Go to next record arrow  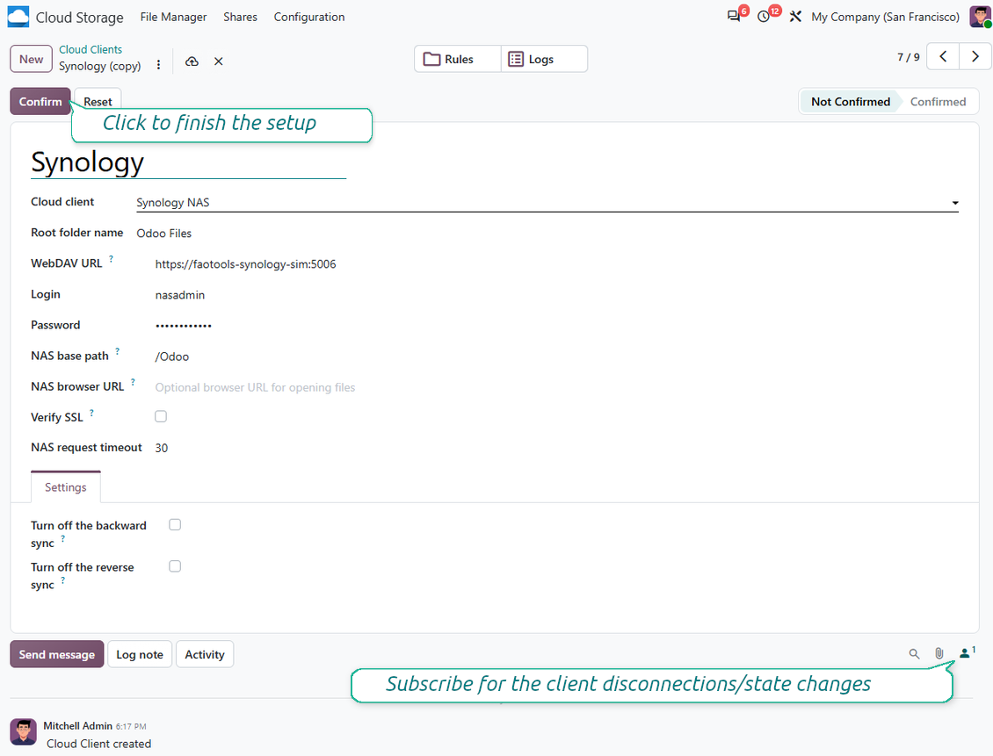pyautogui.click(x=975, y=57)
